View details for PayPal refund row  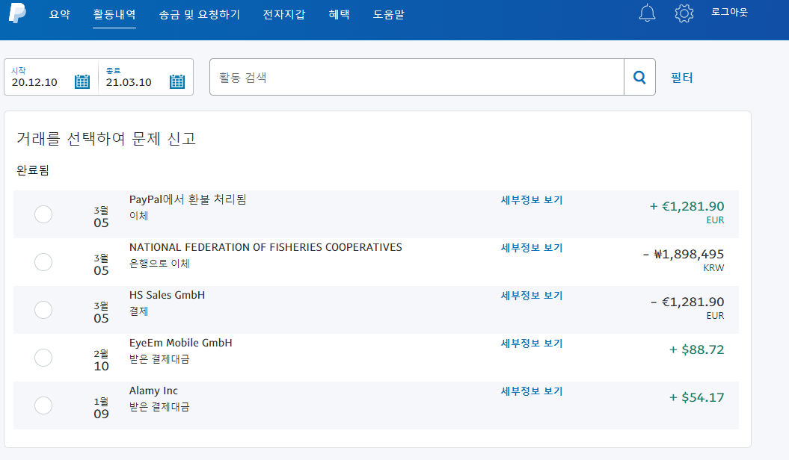532,200
